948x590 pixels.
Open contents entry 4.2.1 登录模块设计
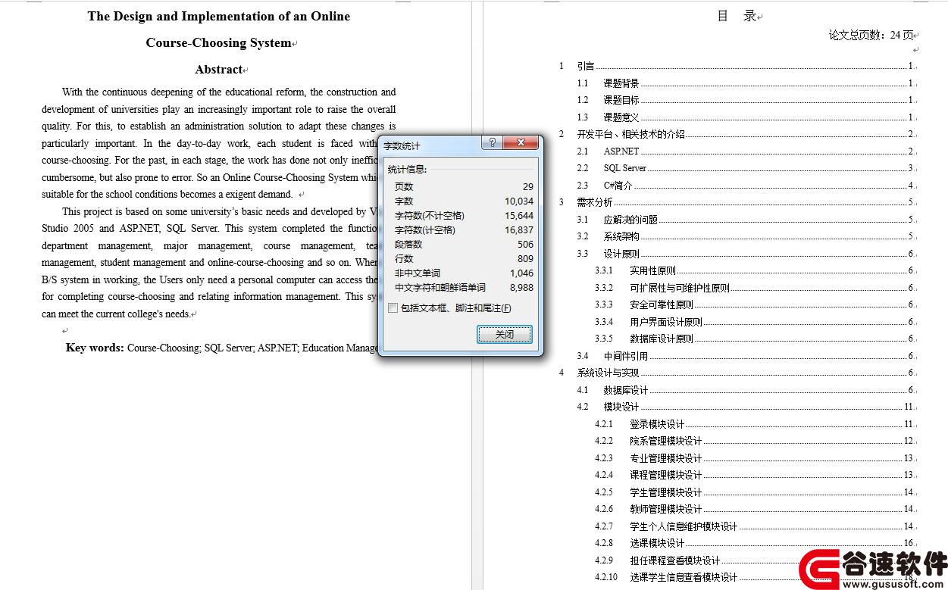point(755,424)
